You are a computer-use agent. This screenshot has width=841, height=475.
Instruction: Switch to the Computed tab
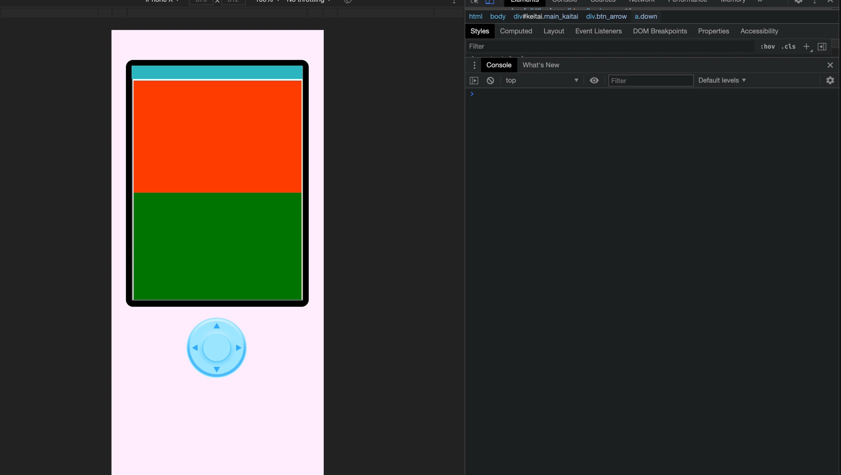pyautogui.click(x=516, y=31)
